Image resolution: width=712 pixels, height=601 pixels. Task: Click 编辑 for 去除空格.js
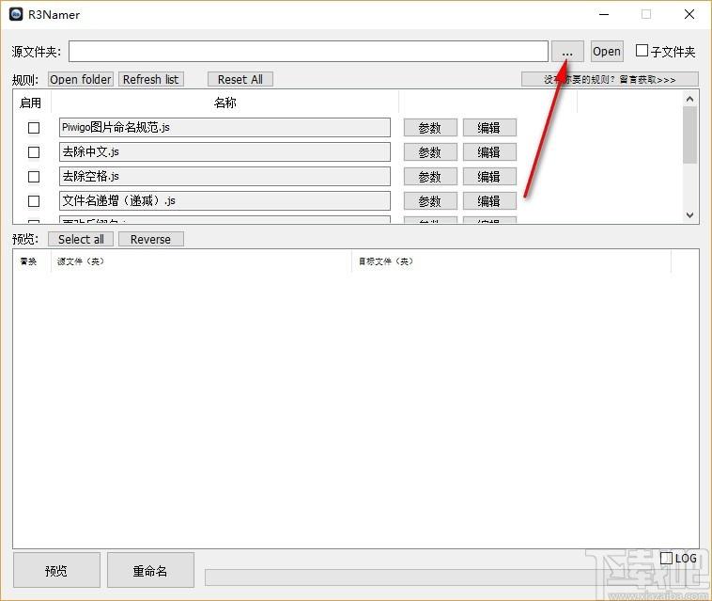489,177
